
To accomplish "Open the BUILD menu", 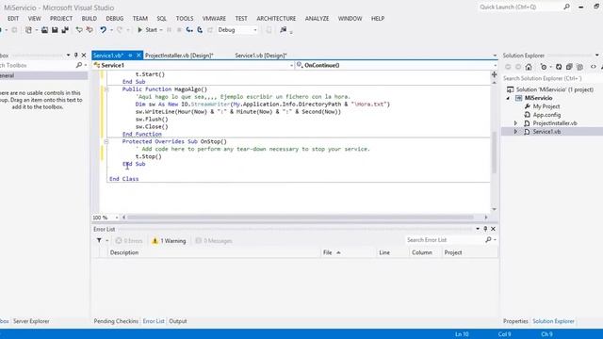I will 90,19.
